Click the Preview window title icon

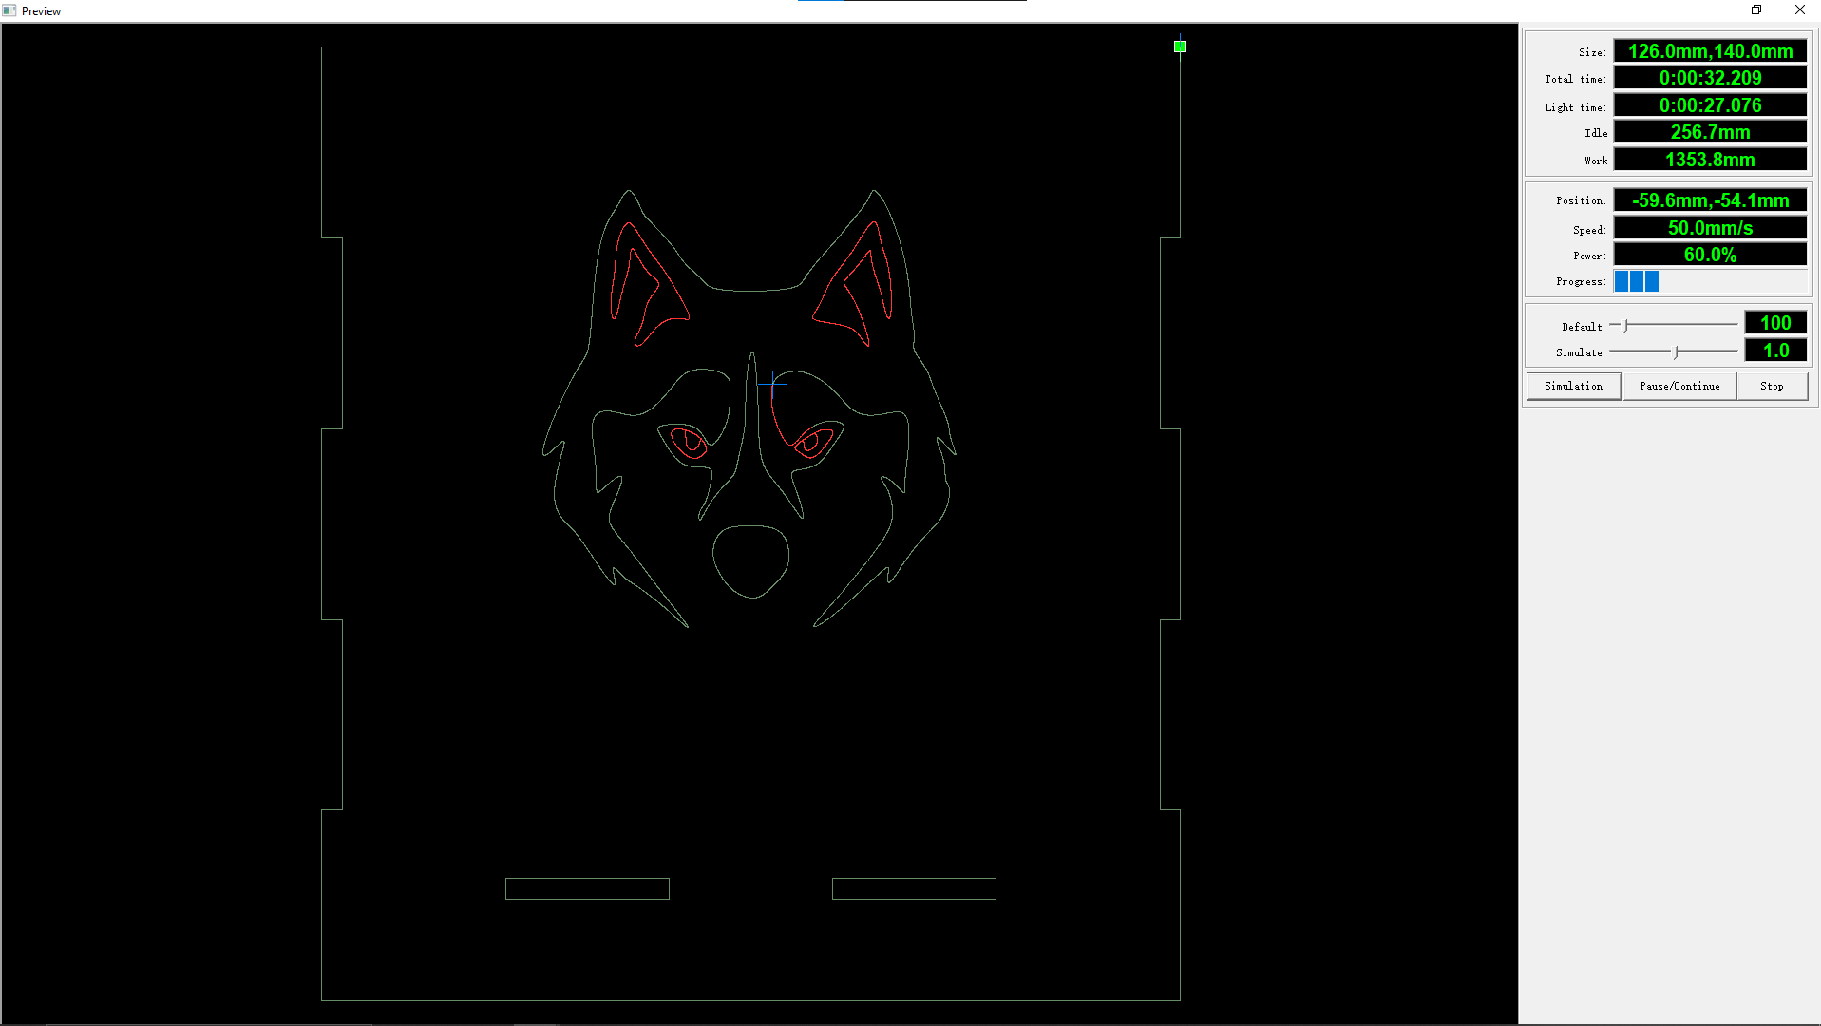pos(9,10)
